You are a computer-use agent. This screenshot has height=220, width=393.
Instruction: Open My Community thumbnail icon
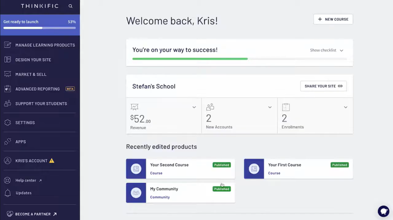click(x=136, y=193)
